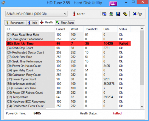Click the copy text to clipboard icon
This screenshot has width=149, height=121.
pyautogui.click(x=104, y=14)
